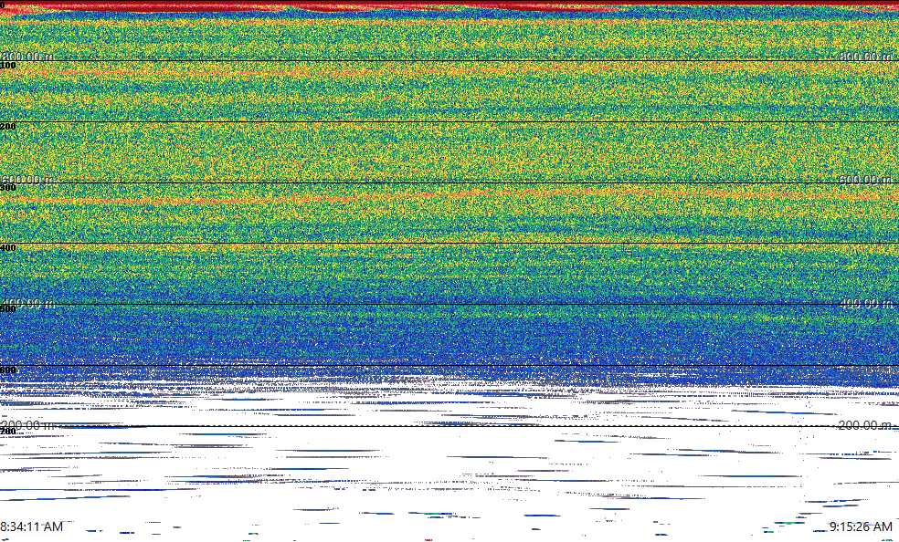899x542 pixels.
Task: Select the bold 100 depth gridline label
Action: pos(8,66)
